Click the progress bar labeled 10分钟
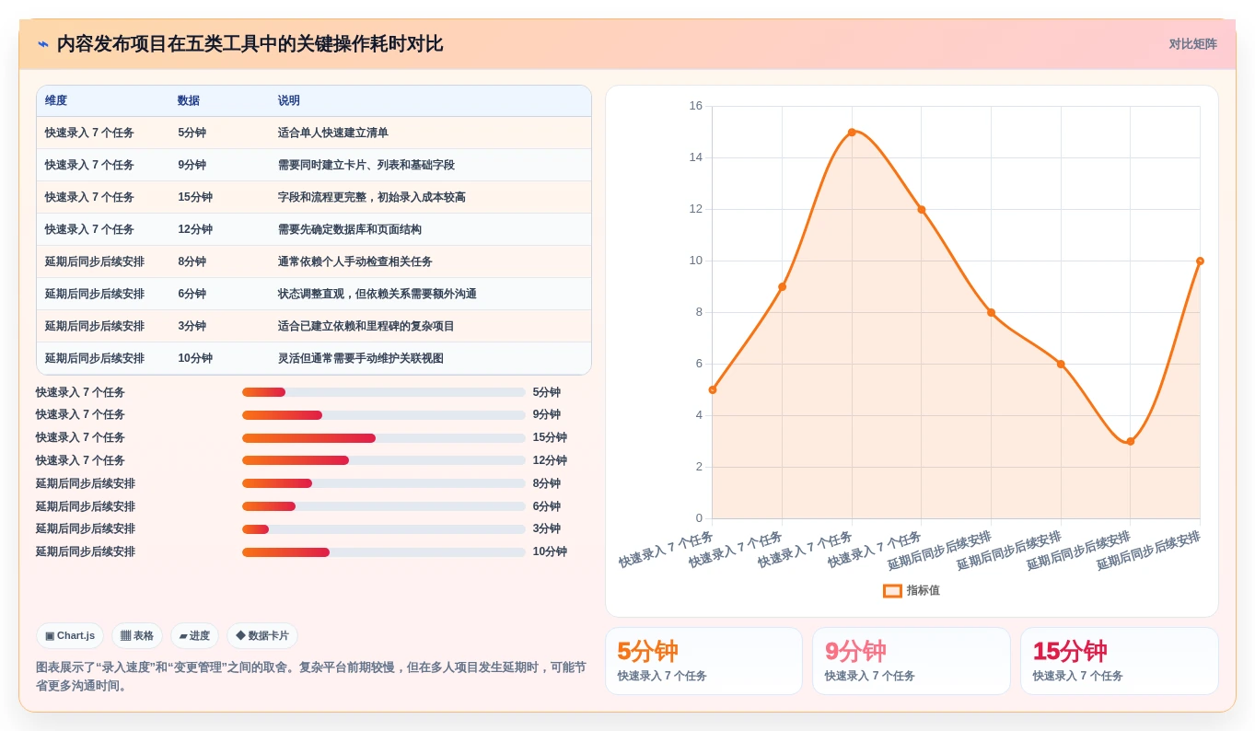 coord(383,552)
